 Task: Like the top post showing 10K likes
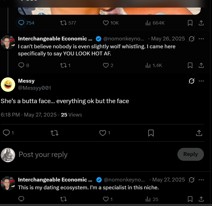(111, 23)
